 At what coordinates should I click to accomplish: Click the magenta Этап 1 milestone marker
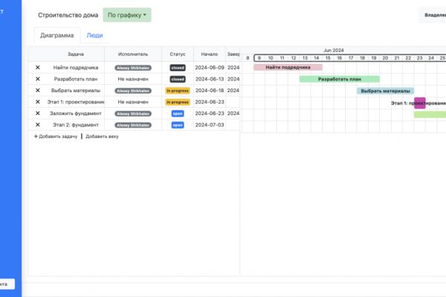pyautogui.click(x=420, y=103)
